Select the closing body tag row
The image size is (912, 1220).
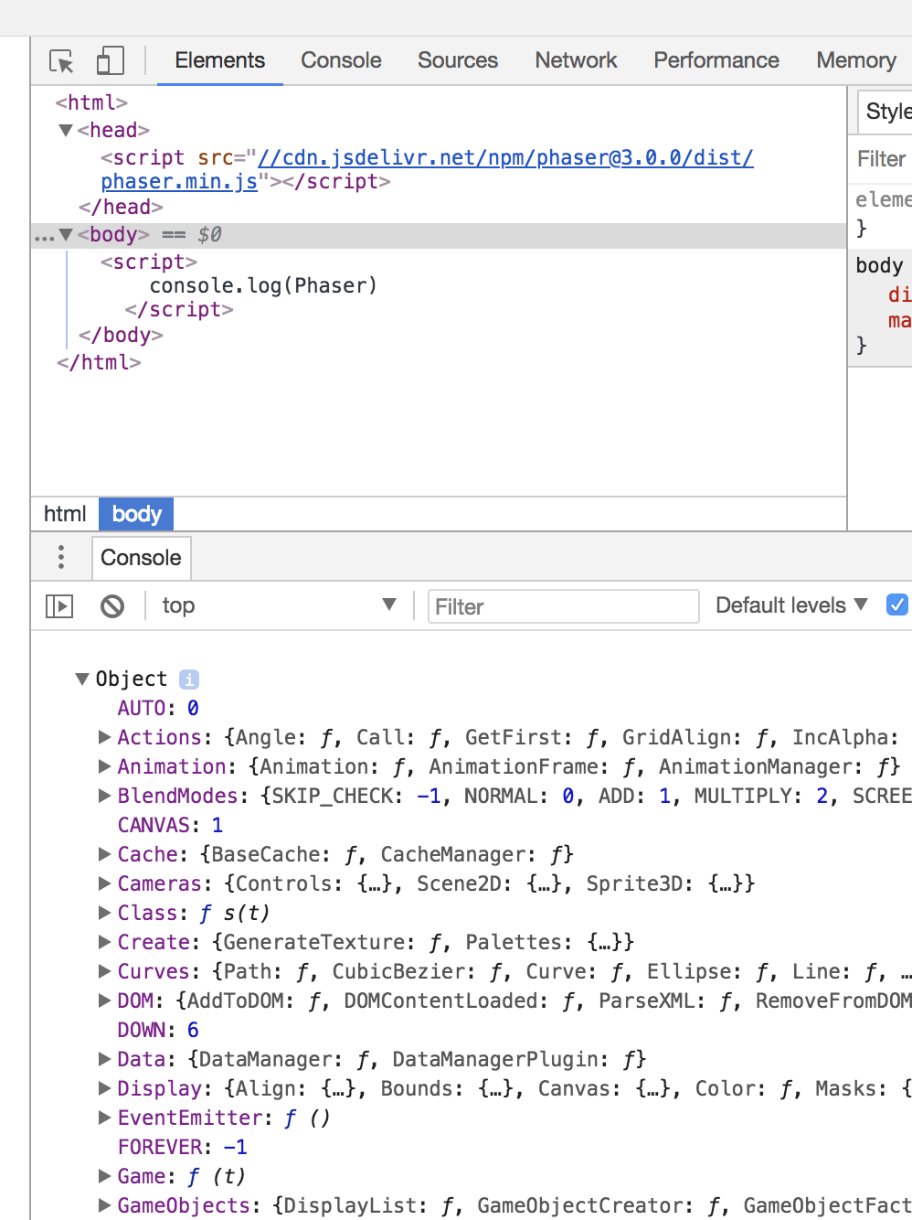tap(121, 336)
